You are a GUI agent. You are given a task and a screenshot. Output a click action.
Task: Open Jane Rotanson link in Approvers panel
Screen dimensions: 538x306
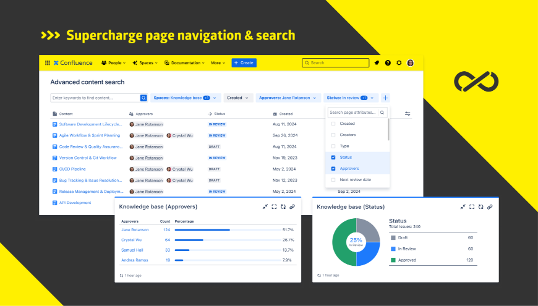point(135,230)
